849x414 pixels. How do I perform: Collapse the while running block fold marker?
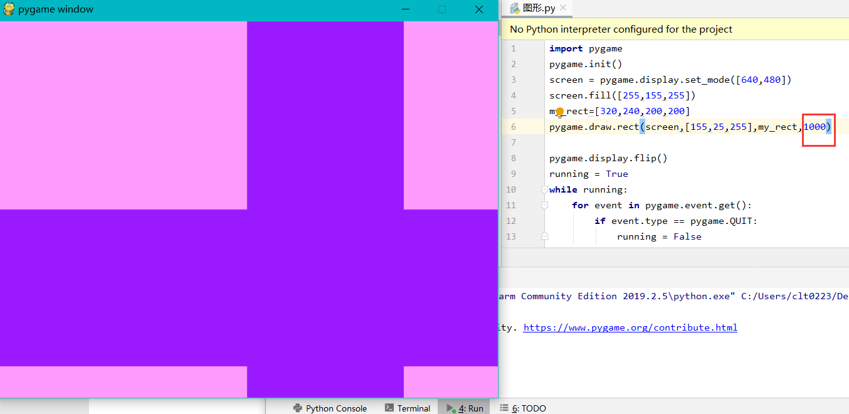click(544, 189)
